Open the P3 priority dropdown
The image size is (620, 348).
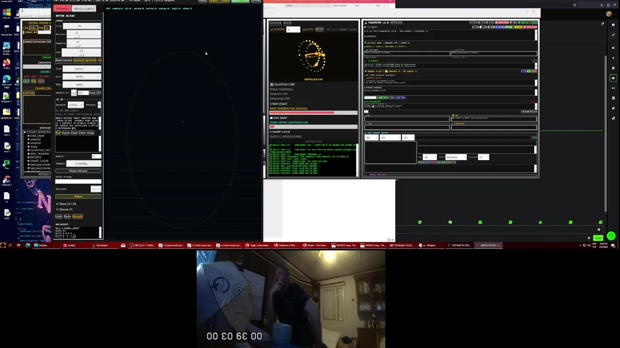(483, 157)
